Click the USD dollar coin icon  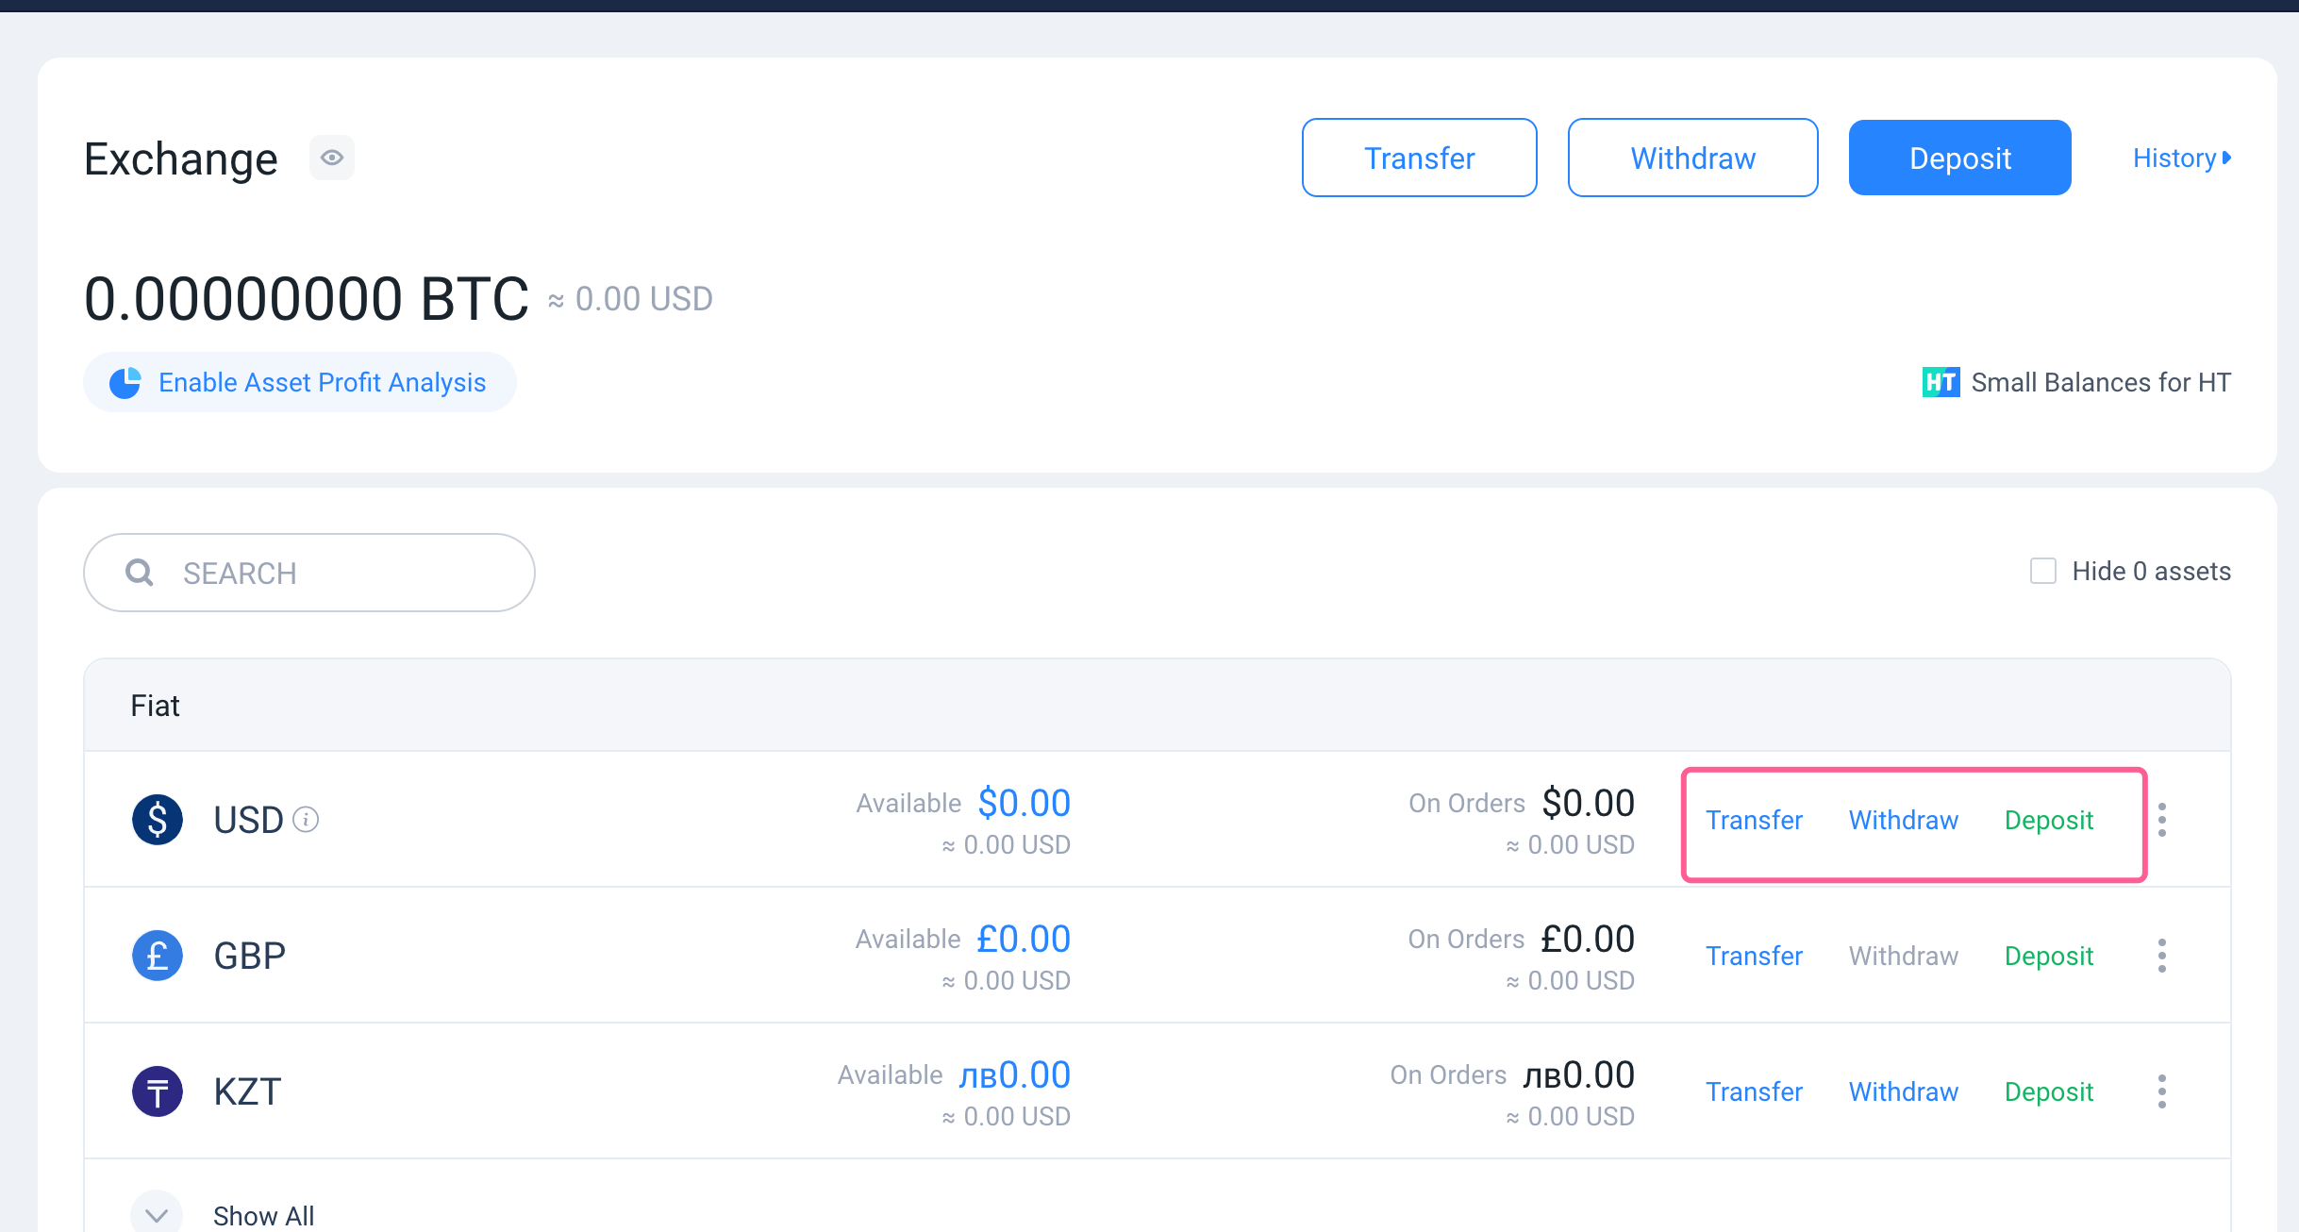click(x=157, y=818)
